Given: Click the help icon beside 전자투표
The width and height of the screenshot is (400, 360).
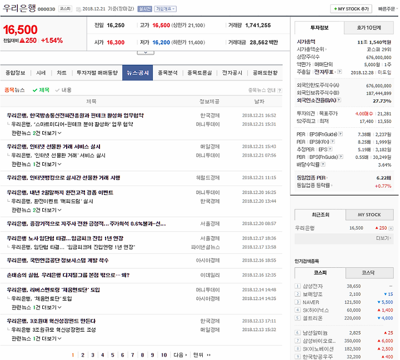Looking at the screenshot, I should (339, 72).
